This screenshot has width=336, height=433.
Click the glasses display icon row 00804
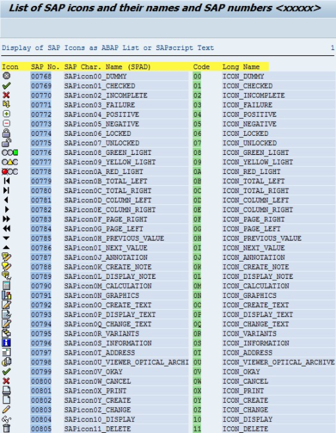(7, 419)
